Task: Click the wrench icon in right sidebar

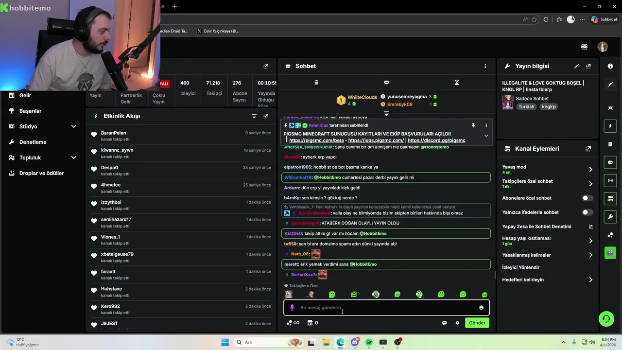Action: point(610,216)
